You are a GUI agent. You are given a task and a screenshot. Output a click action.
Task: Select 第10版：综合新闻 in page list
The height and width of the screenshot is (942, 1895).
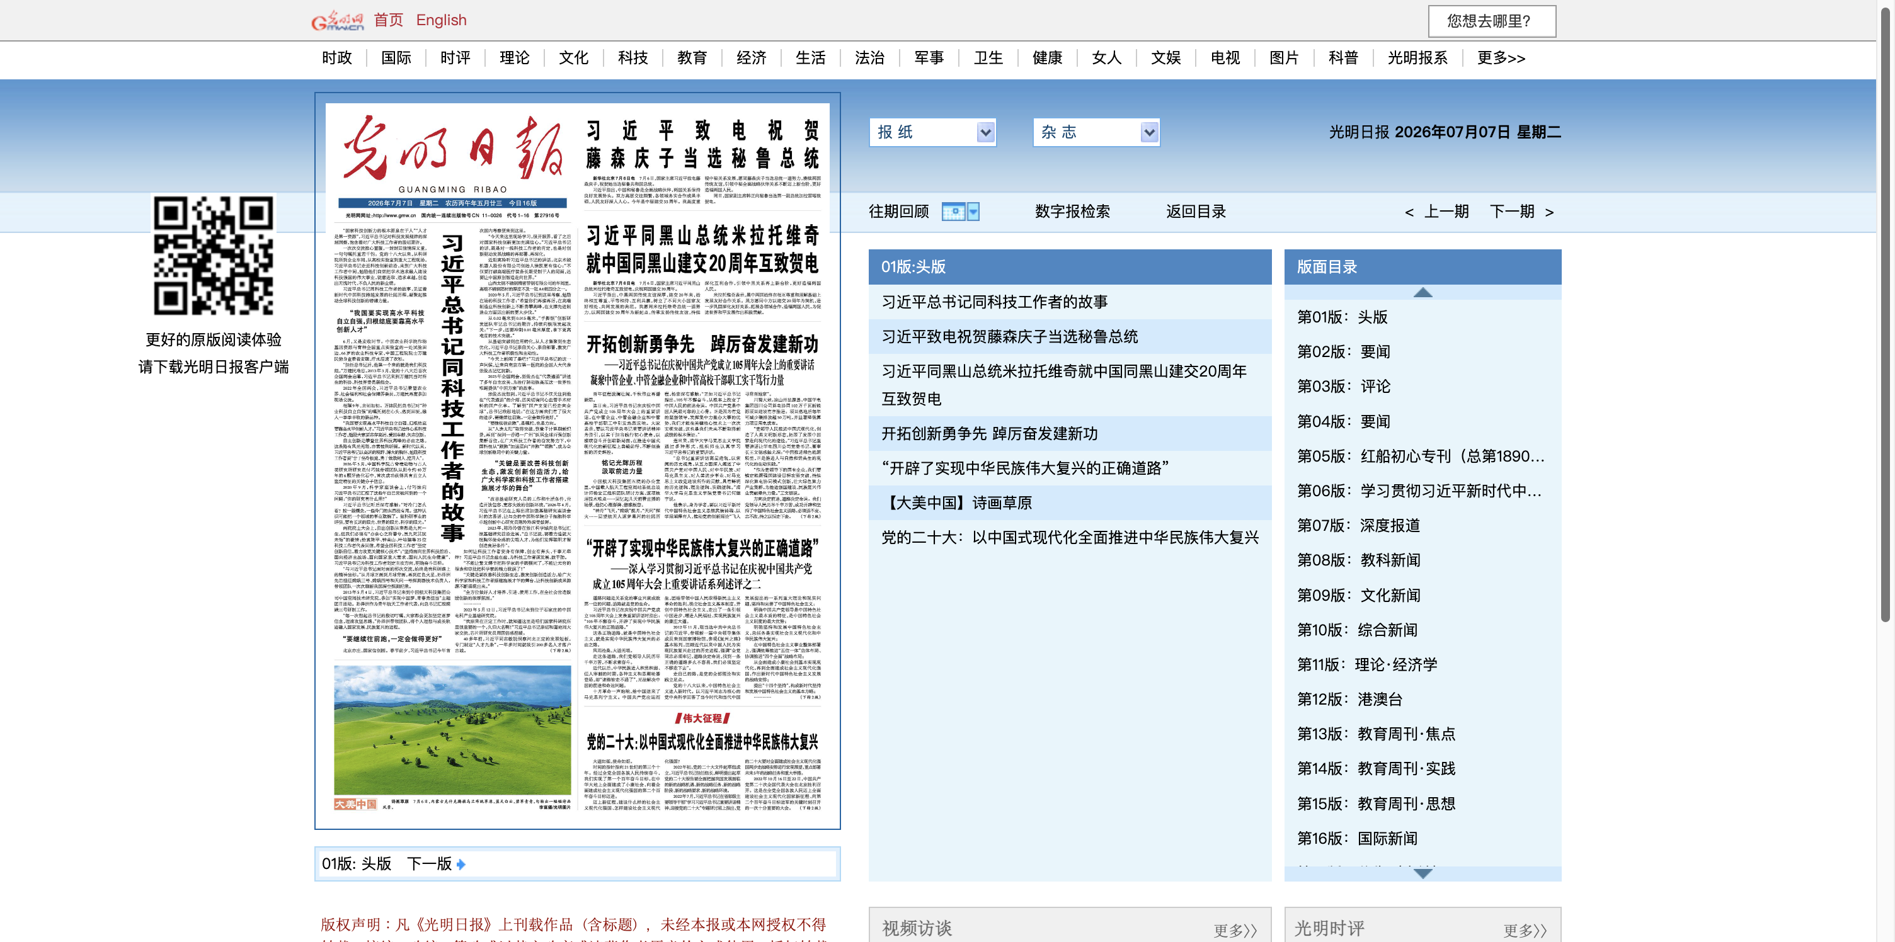pyautogui.click(x=1356, y=630)
